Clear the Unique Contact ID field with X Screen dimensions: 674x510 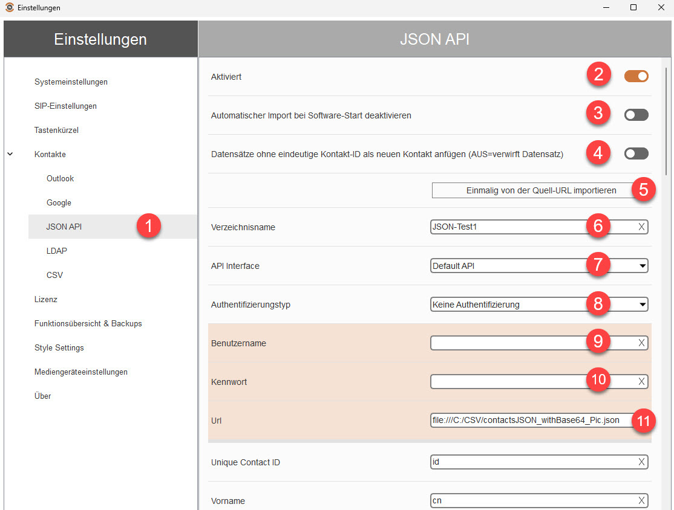pyautogui.click(x=641, y=462)
